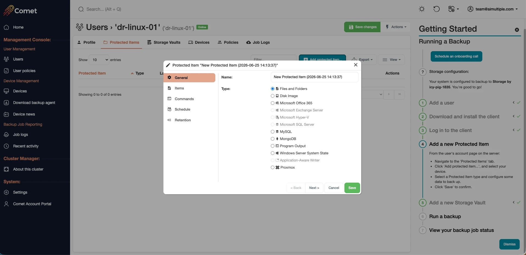Click the Storage configuration question mark icon

[x=423, y=72]
